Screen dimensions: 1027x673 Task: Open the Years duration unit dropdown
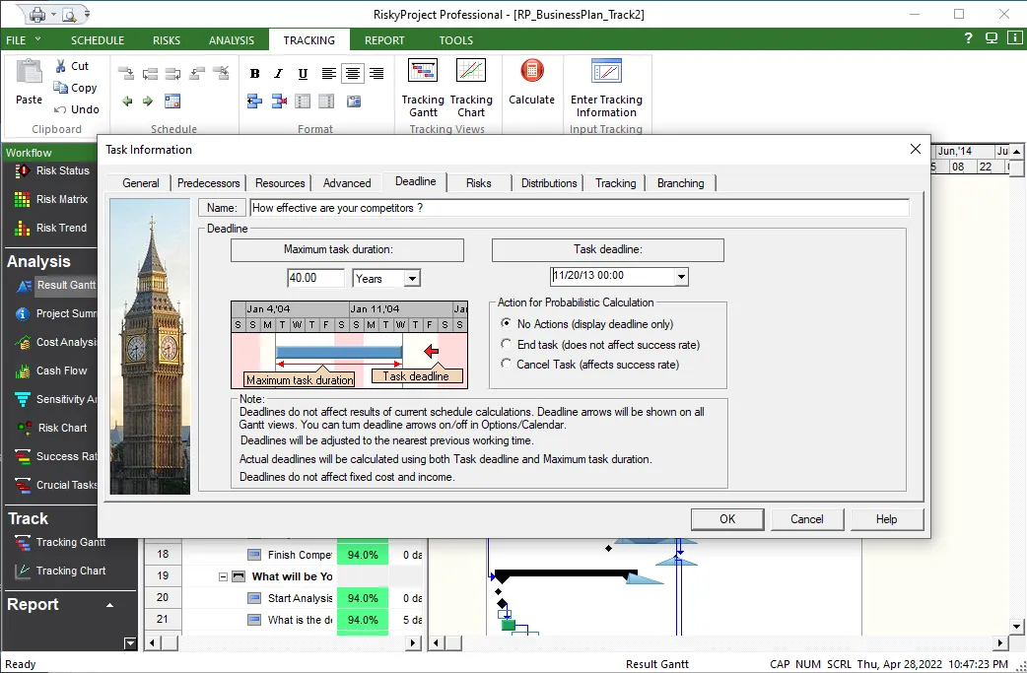point(412,279)
